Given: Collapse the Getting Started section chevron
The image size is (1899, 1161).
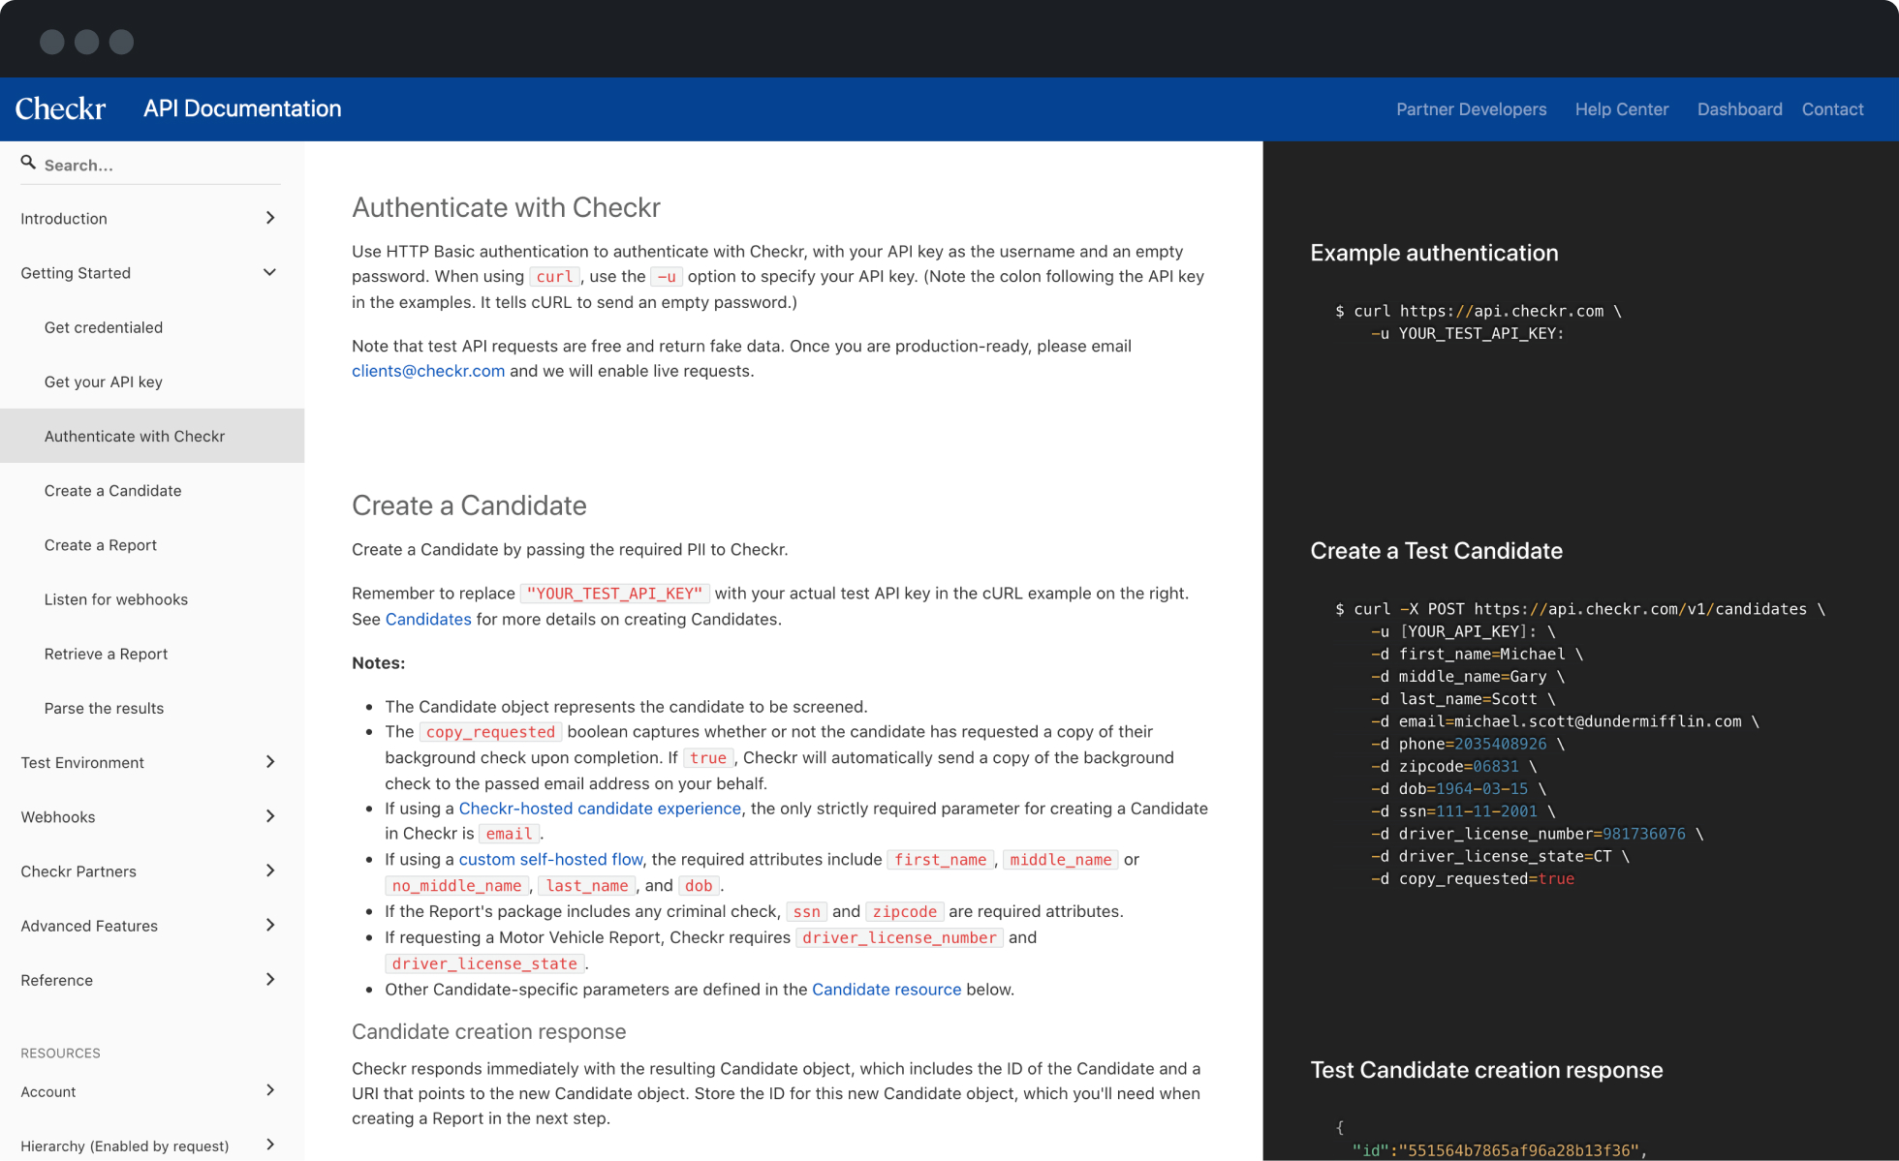Looking at the screenshot, I should pos(270,272).
